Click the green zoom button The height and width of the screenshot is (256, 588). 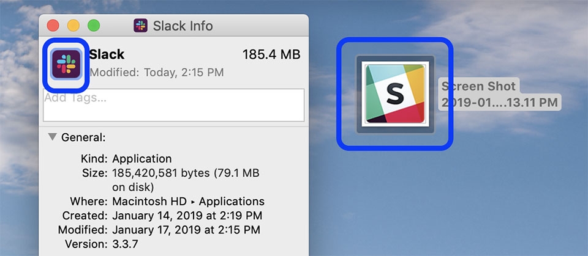click(93, 26)
